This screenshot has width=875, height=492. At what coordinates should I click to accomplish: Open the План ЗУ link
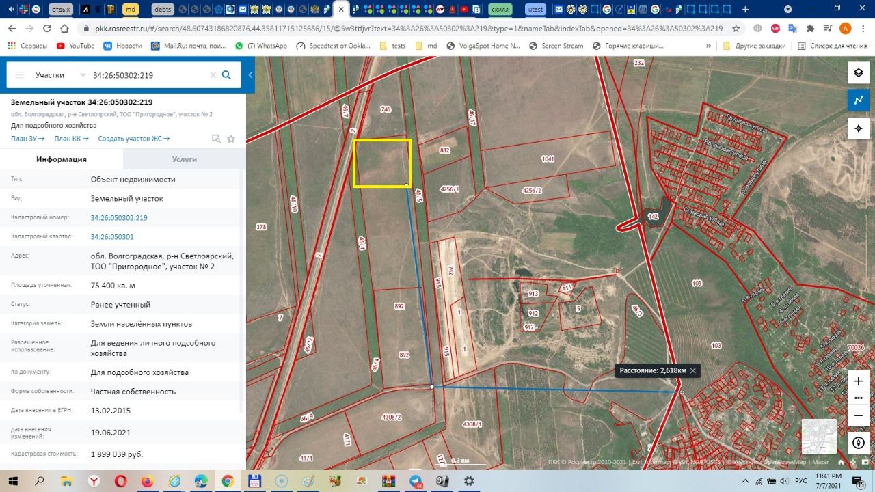click(27, 139)
